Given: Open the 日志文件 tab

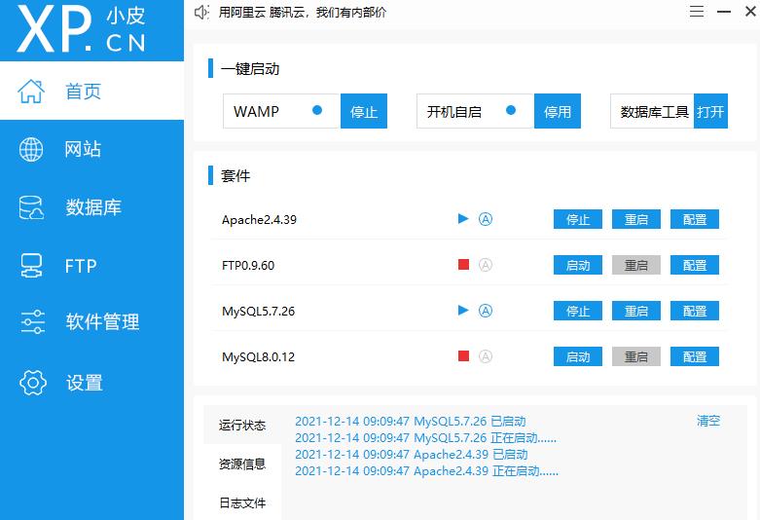Looking at the screenshot, I should pos(242,502).
